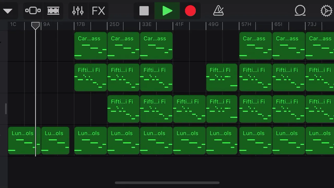This screenshot has height=188, width=334.
Task: Select second-track Fifti...i Fi region at bar 49
Action: [x=222, y=78]
